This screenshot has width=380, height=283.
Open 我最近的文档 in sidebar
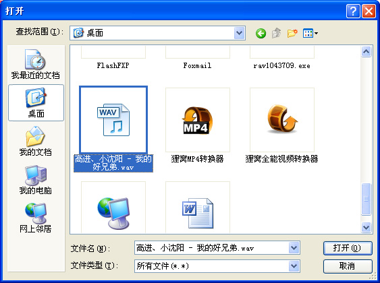(x=36, y=65)
